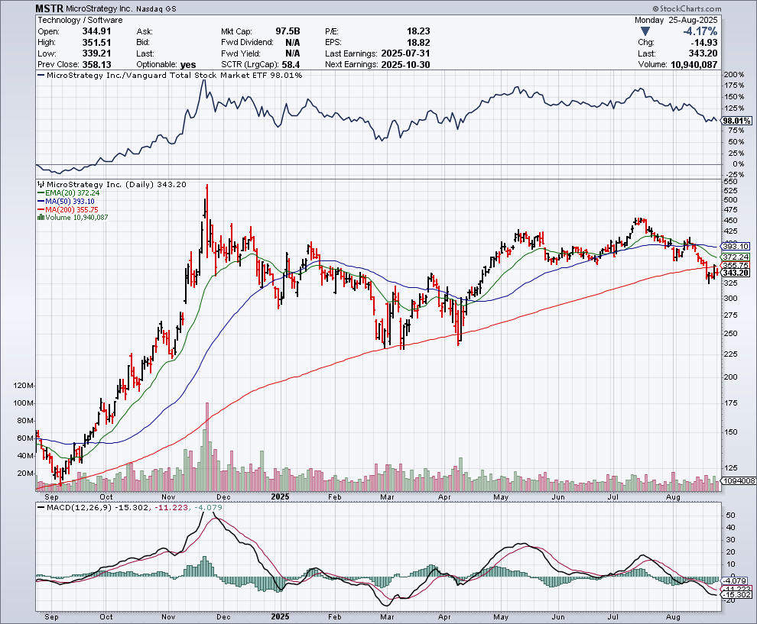Open the StockCharts.com copyright link
Image resolution: width=757 pixels, height=624 pixels.
(x=687, y=8)
